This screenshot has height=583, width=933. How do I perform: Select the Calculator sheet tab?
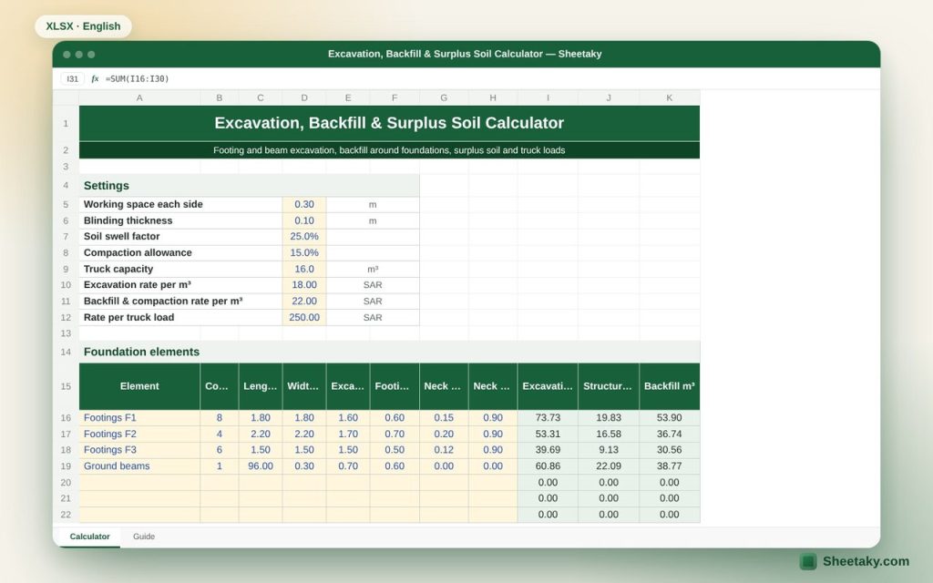coord(90,537)
